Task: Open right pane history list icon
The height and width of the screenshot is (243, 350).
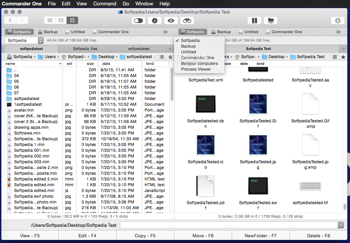Action: pyautogui.click(x=335, y=57)
